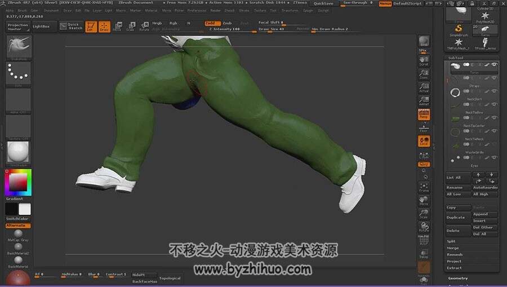This screenshot has width=507, height=287.
Task: Open the material sphere selector
Action: (19, 152)
